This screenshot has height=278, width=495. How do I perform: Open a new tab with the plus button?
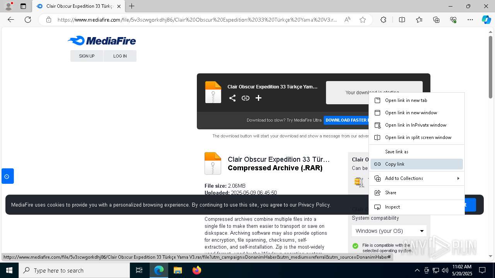[131, 6]
